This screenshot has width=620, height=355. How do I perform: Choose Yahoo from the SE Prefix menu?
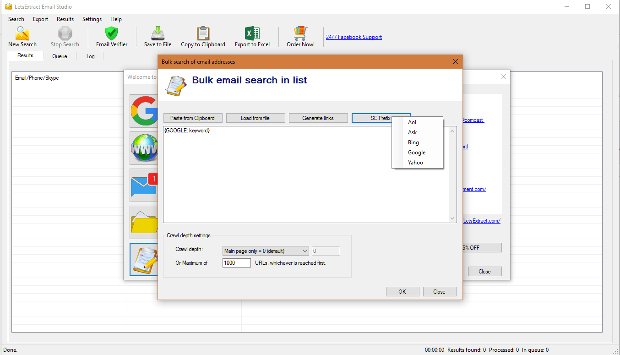click(415, 163)
